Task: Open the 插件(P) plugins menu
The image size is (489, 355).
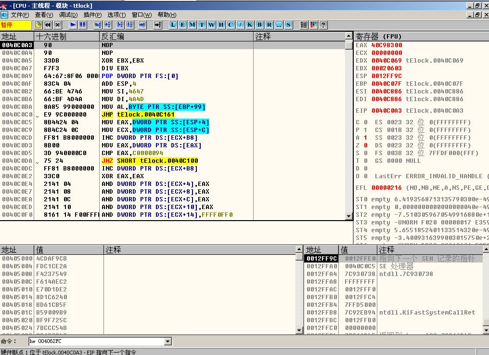Action: pos(92,15)
